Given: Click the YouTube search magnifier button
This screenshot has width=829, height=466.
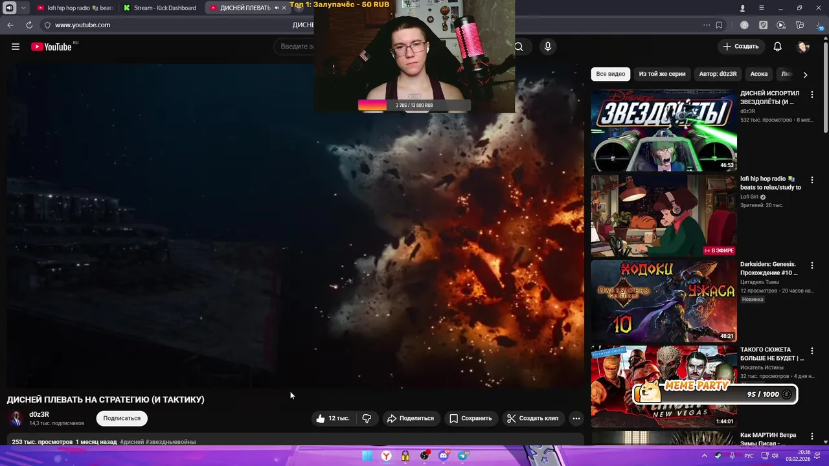Looking at the screenshot, I should pyautogui.click(x=519, y=47).
